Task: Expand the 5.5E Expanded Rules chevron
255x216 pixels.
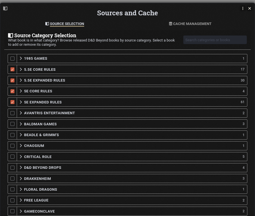Action: 21,80
